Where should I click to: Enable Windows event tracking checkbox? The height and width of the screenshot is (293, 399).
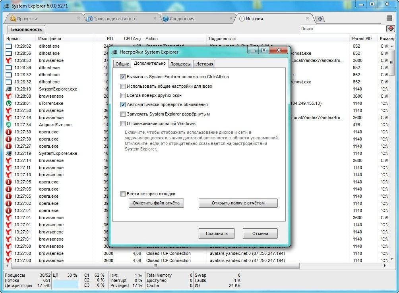pyautogui.click(x=123, y=124)
